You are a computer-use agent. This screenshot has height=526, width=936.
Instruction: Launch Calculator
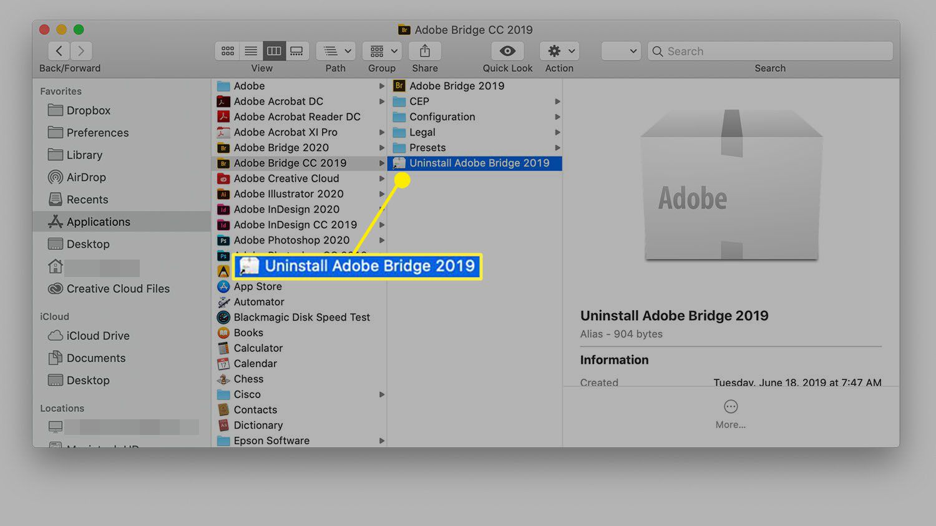[x=258, y=348]
